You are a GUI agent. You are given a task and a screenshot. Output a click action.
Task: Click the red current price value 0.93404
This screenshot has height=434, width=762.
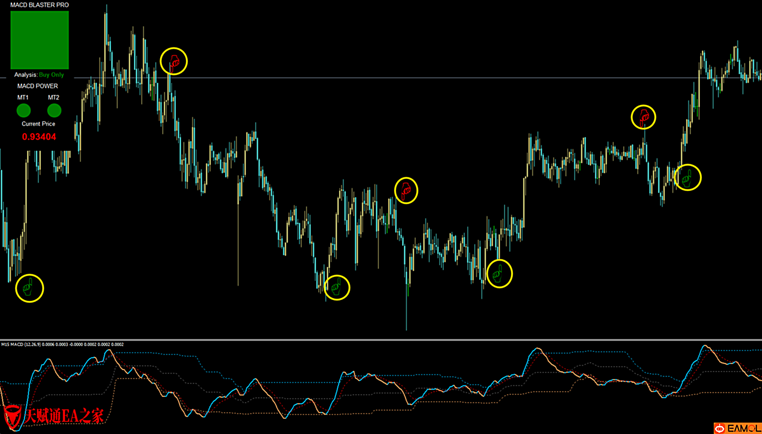click(39, 137)
